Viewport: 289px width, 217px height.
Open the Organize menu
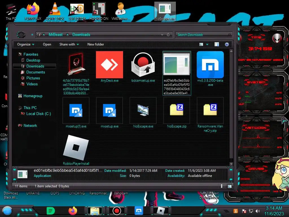26,44
